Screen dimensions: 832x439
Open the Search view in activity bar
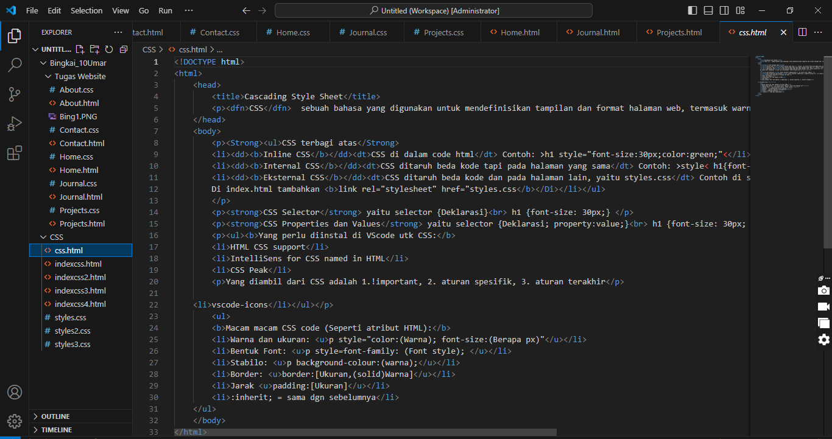15,65
